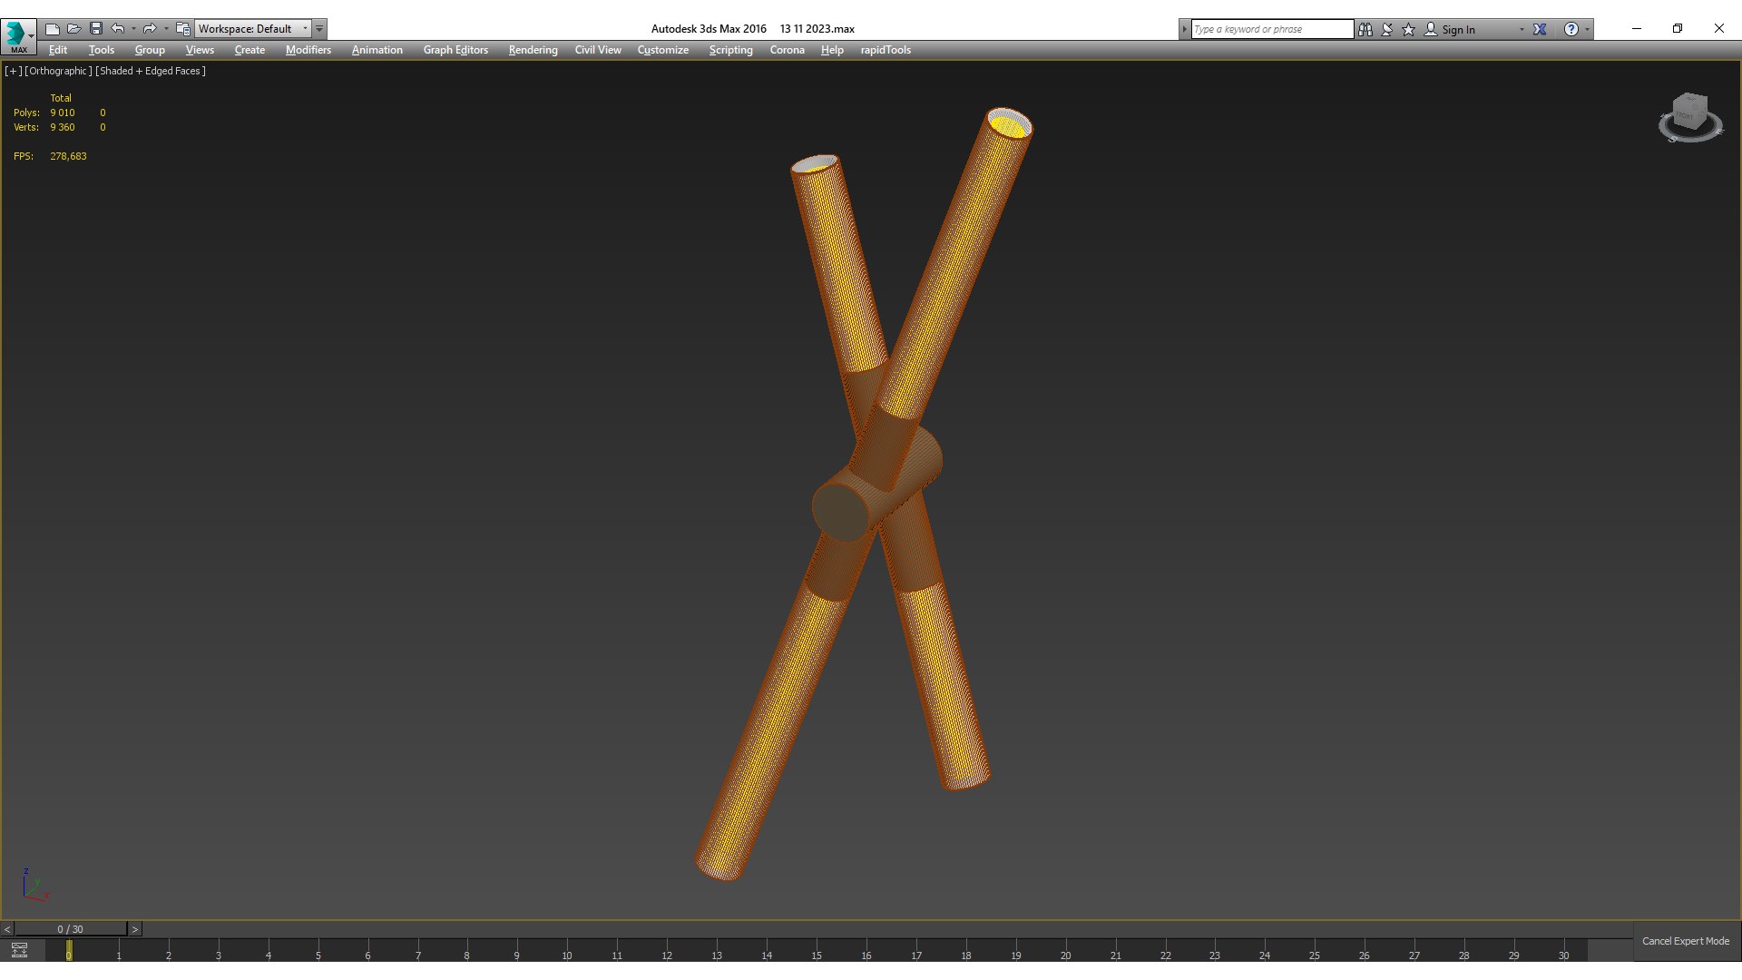Viewport: 1742px width, 980px height.
Task: Minimize the 3ds Max window
Action: 1637,28
